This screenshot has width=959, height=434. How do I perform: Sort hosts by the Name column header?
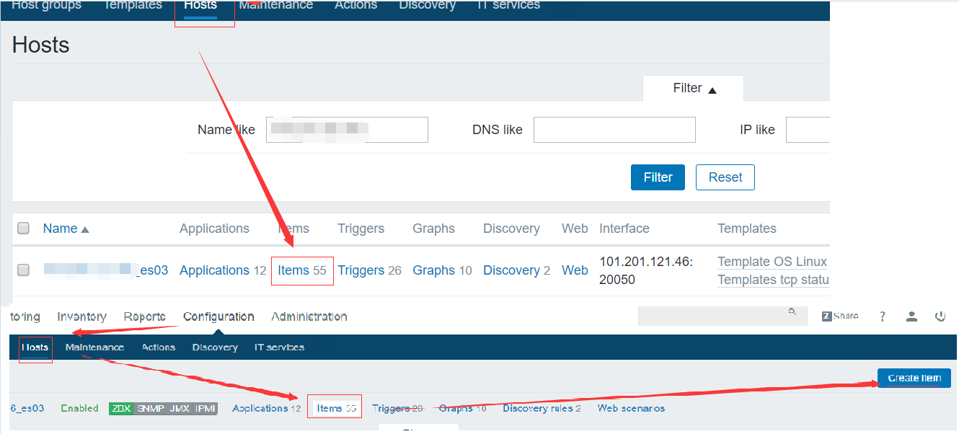66,229
